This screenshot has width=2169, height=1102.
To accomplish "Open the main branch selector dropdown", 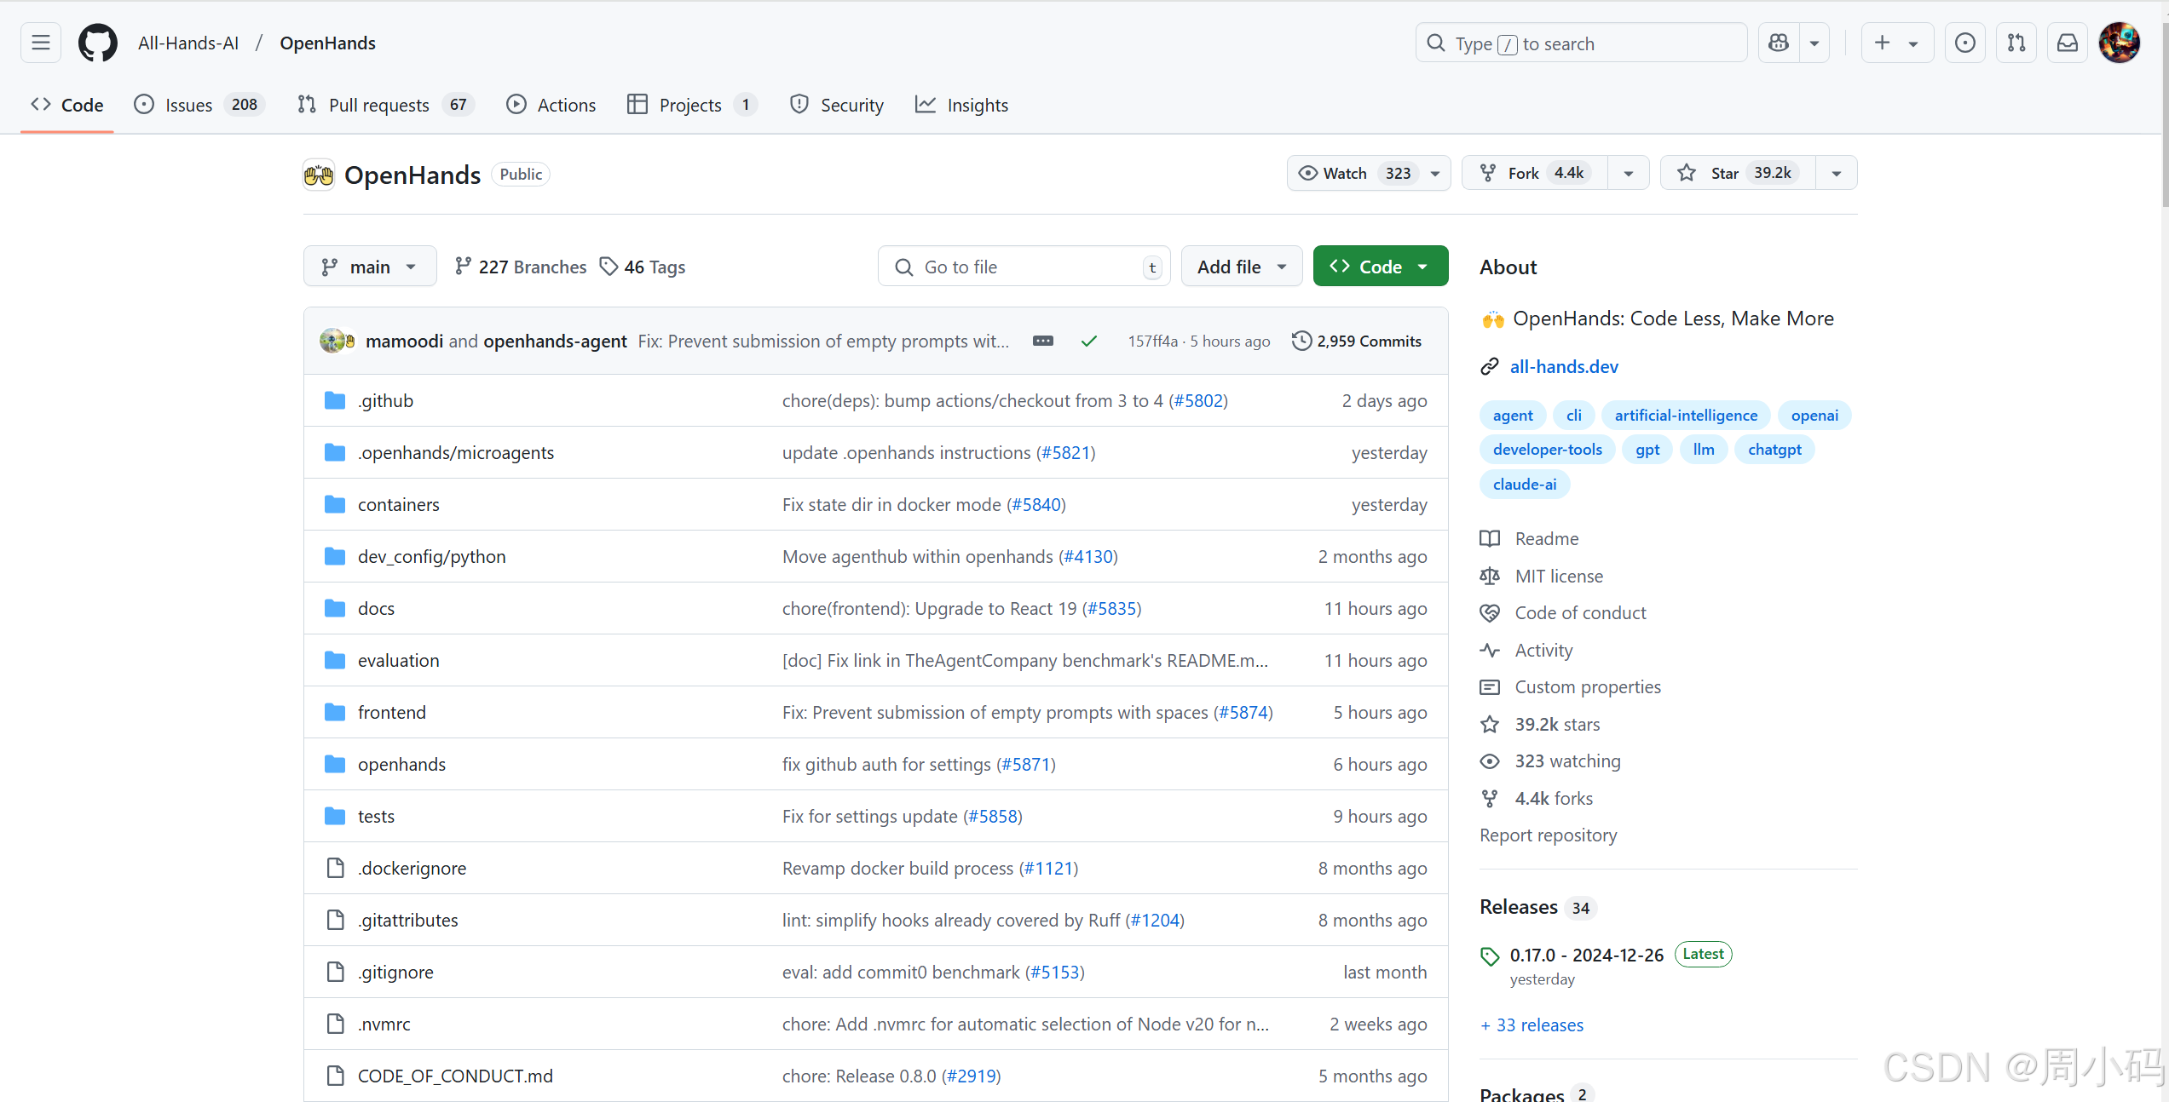I will click(x=370, y=267).
